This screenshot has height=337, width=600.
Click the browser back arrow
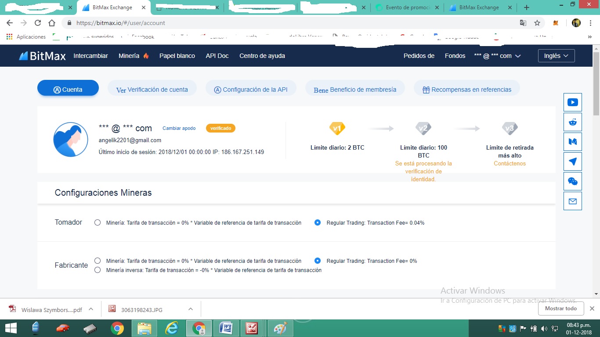click(x=10, y=23)
